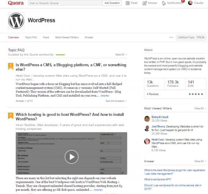Open 'What is wordpress API?' question
208x194 pixels.
(157, 179)
